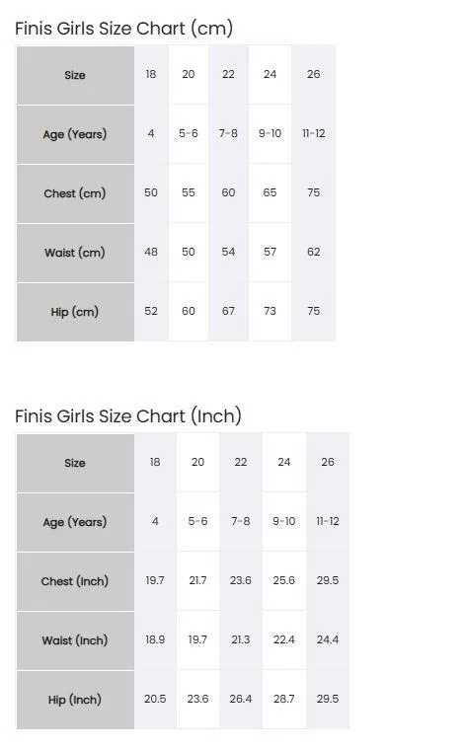The width and height of the screenshot is (465, 749).
Task: Click the 11-12 age cell in cm table
Action: point(314,133)
